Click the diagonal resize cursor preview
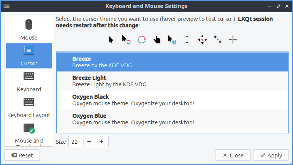Image resolution: width=293 pixels, height=165 pixels. [x=218, y=40]
